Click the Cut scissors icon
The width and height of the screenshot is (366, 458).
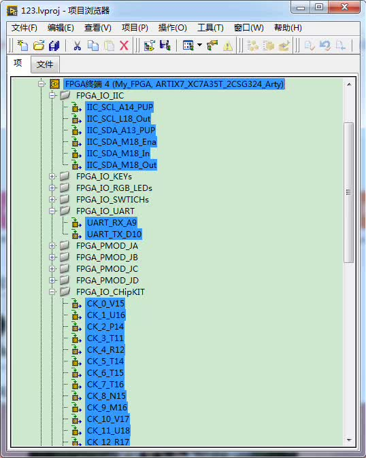point(77,46)
